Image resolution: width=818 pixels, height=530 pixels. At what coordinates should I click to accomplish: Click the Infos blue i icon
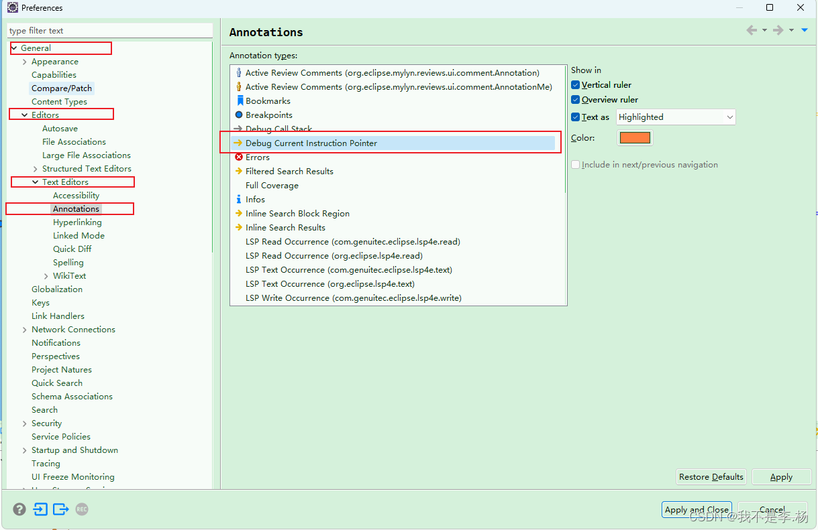tap(239, 199)
